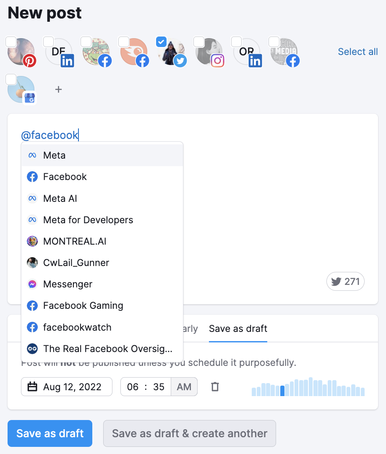Toggle the AM period button
This screenshot has height=454, width=386.
click(x=184, y=386)
